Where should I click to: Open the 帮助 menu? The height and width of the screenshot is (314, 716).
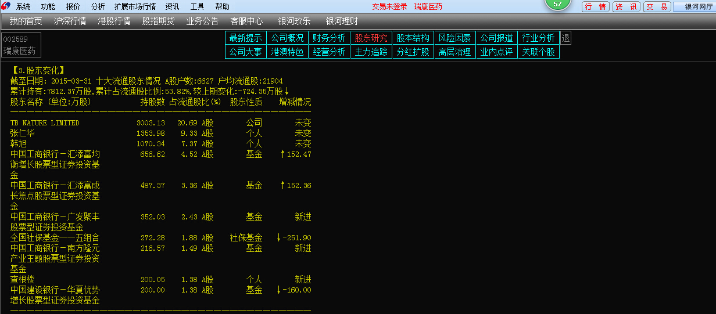[223, 6]
